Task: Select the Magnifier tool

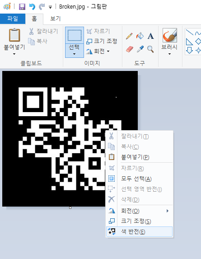Action: pyautogui.click(x=150, y=49)
